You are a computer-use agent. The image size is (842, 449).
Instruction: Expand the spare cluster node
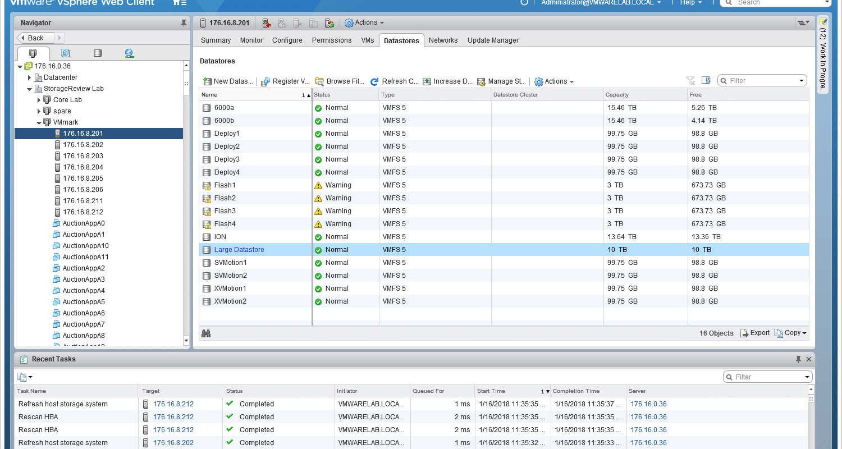[39, 111]
